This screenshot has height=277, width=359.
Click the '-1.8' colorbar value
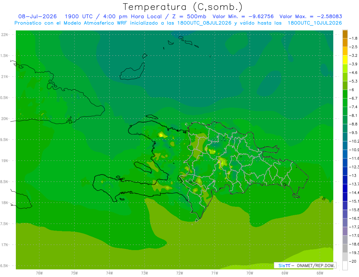click(x=353, y=38)
